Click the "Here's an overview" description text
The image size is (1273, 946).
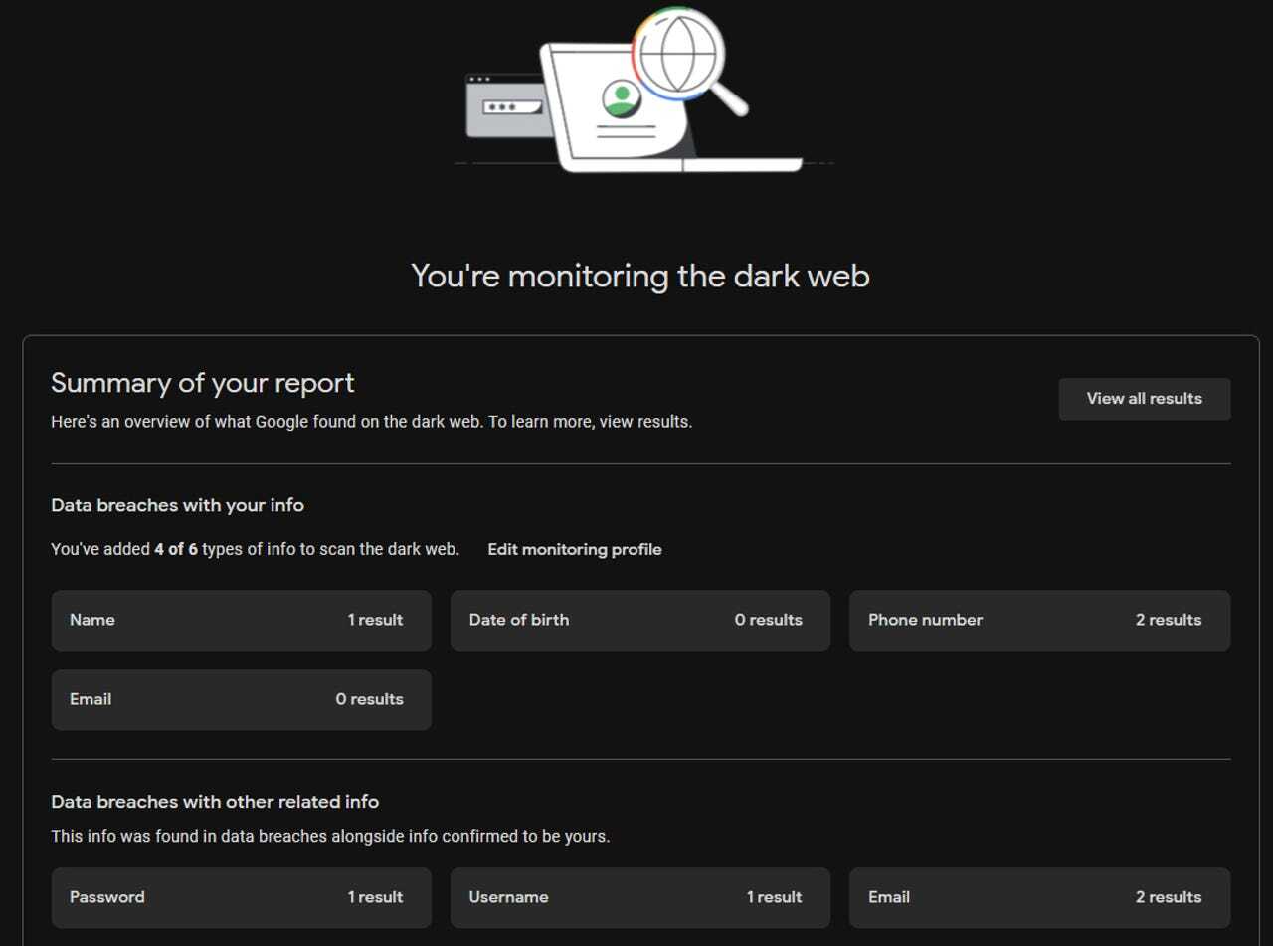click(x=371, y=422)
